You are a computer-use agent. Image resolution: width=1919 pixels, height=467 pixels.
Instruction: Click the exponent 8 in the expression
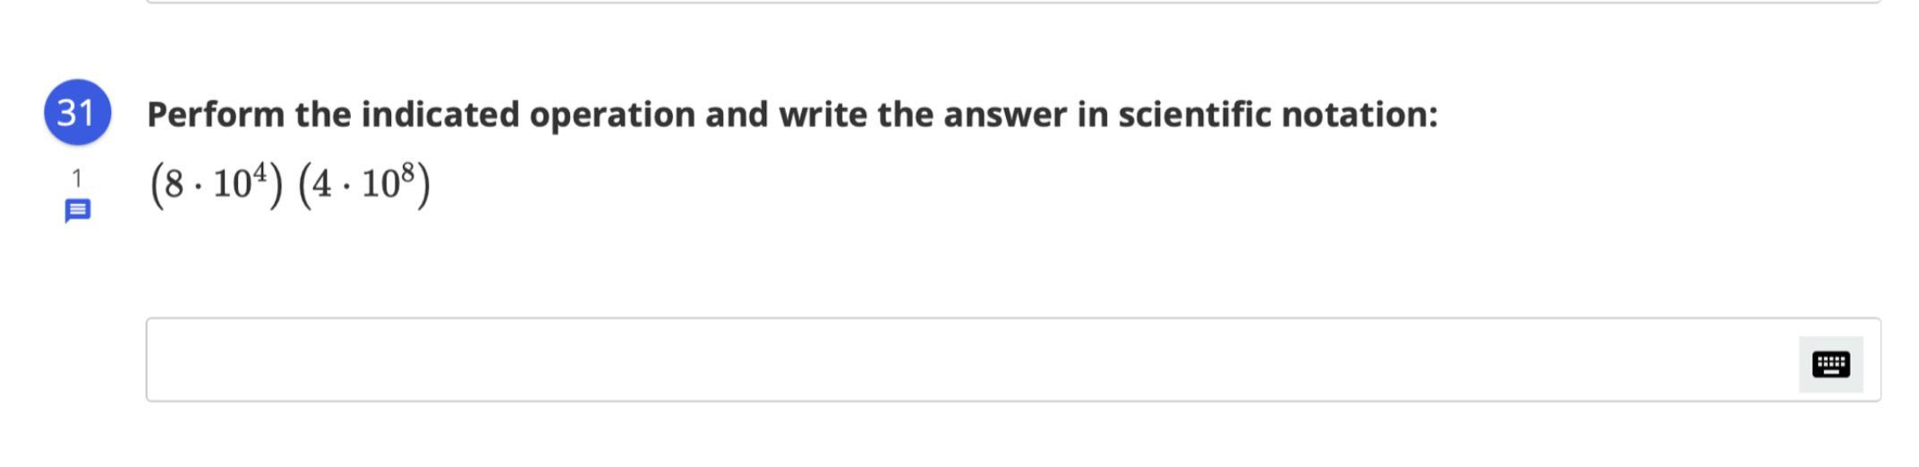click(408, 172)
